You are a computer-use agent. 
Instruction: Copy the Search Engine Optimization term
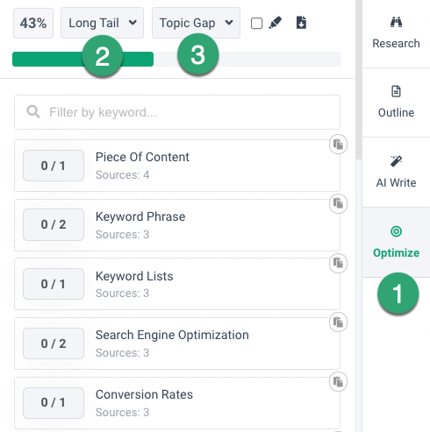click(338, 322)
